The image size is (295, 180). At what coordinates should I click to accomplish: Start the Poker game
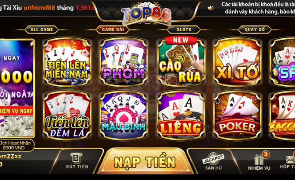click(237, 115)
